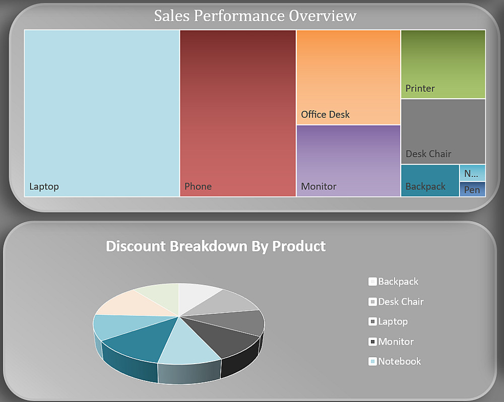Select the teal Backpack treemap tile
The image size is (504, 402).
tap(430, 180)
